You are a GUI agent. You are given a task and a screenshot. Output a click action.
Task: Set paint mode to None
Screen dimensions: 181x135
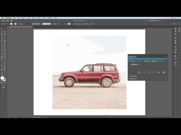click(5, 83)
